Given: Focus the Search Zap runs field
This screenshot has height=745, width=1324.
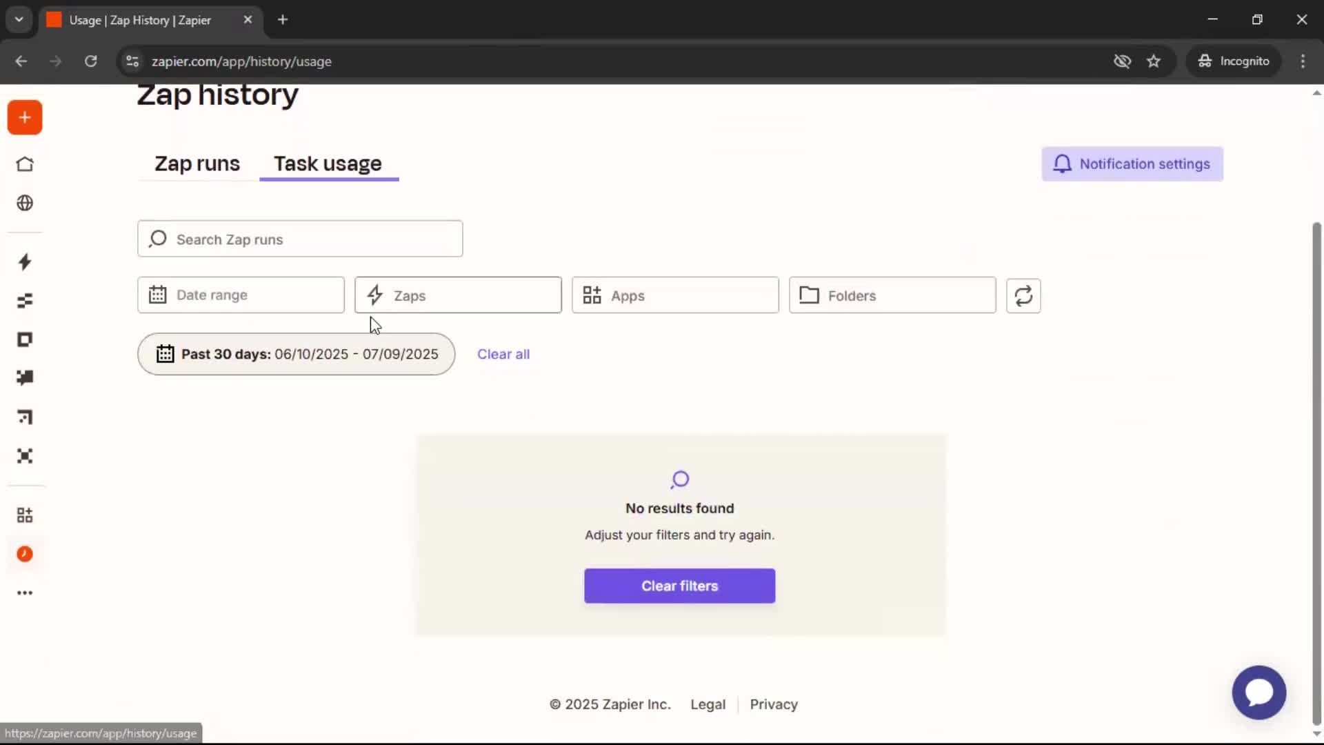Looking at the screenshot, I should [300, 239].
